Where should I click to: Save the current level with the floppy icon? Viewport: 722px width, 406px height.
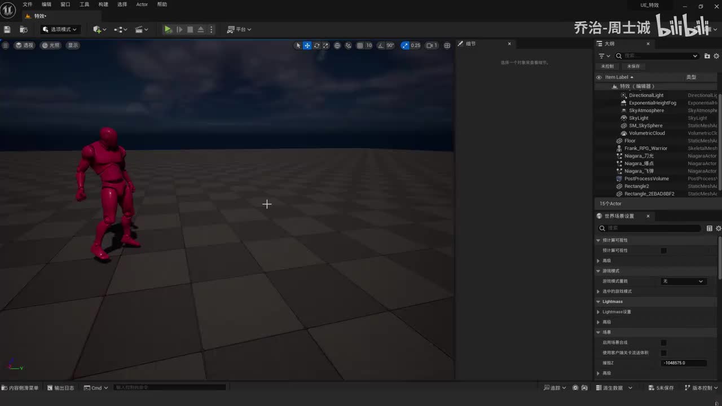(7, 29)
